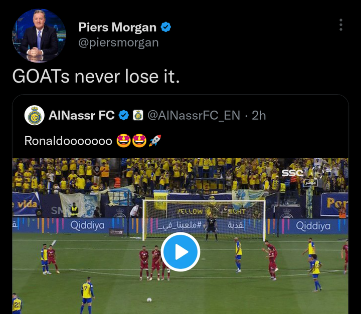Click the first star-struck emoji
The image size is (361, 314).
pyautogui.click(x=124, y=141)
